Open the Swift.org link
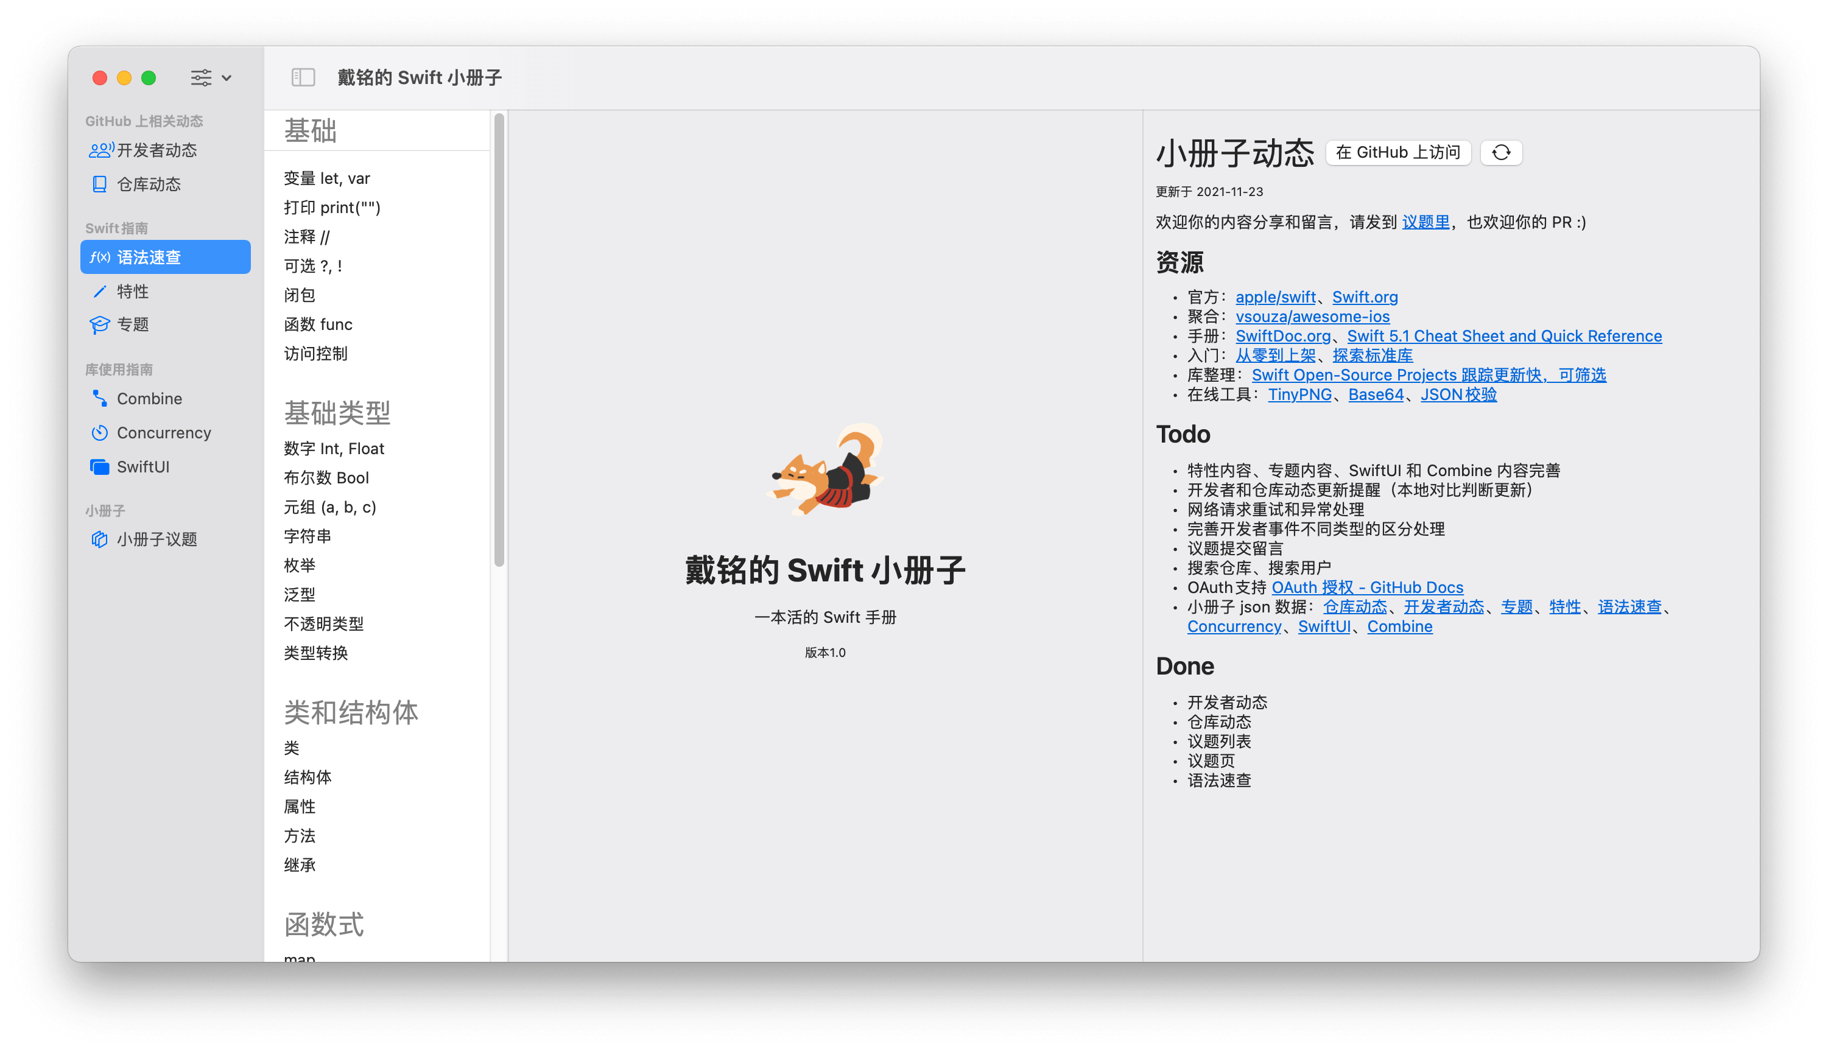1828x1052 pixels. pos(1364,297)
